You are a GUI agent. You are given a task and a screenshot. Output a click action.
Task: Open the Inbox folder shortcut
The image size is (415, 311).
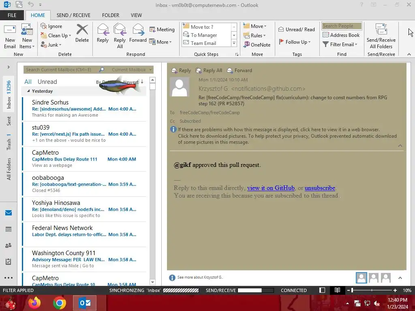coord(9,94)
